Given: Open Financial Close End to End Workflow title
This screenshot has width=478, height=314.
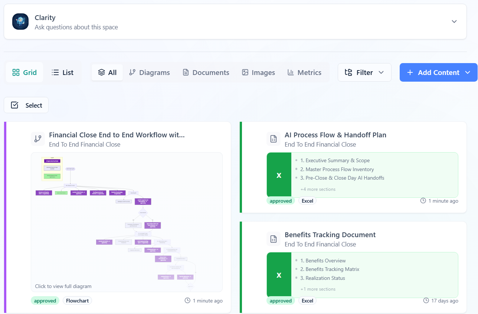Looking at the screenshot, I should pos(117,135).
